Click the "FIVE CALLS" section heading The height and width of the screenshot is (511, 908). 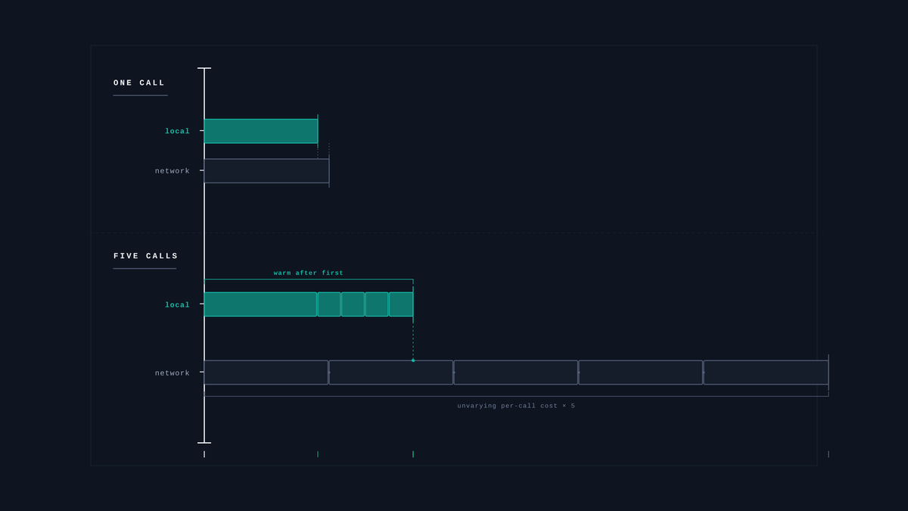coord(146,257)
